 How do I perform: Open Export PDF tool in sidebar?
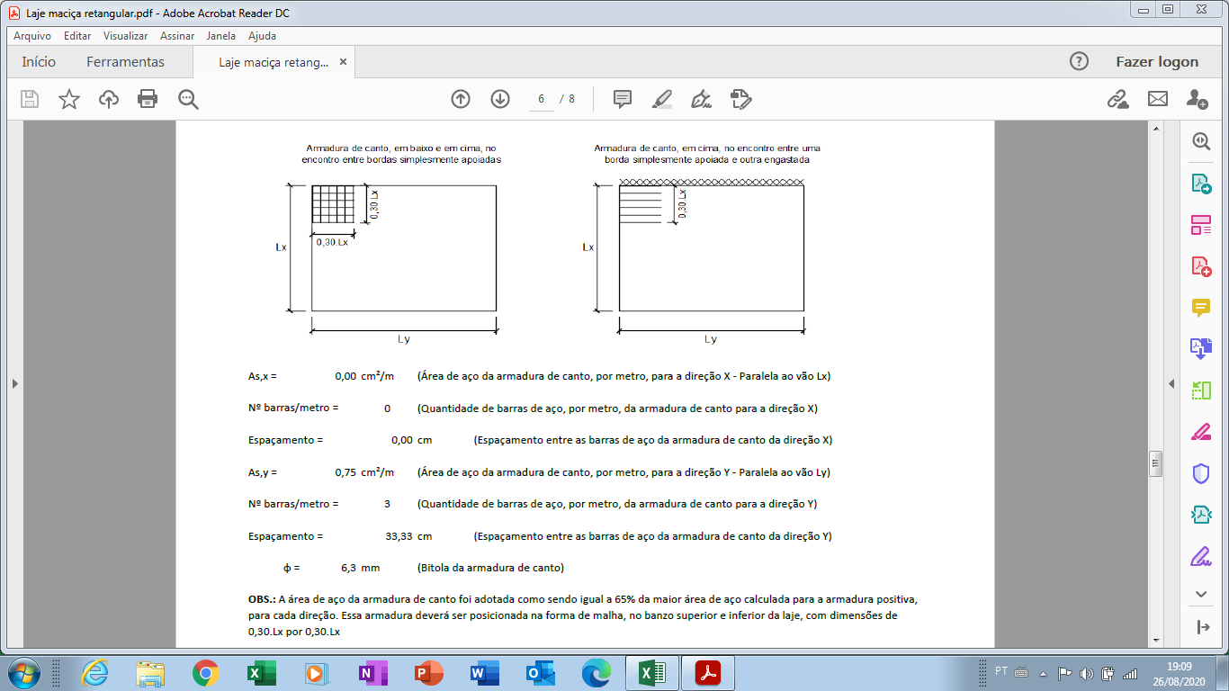click(1201, 184)
